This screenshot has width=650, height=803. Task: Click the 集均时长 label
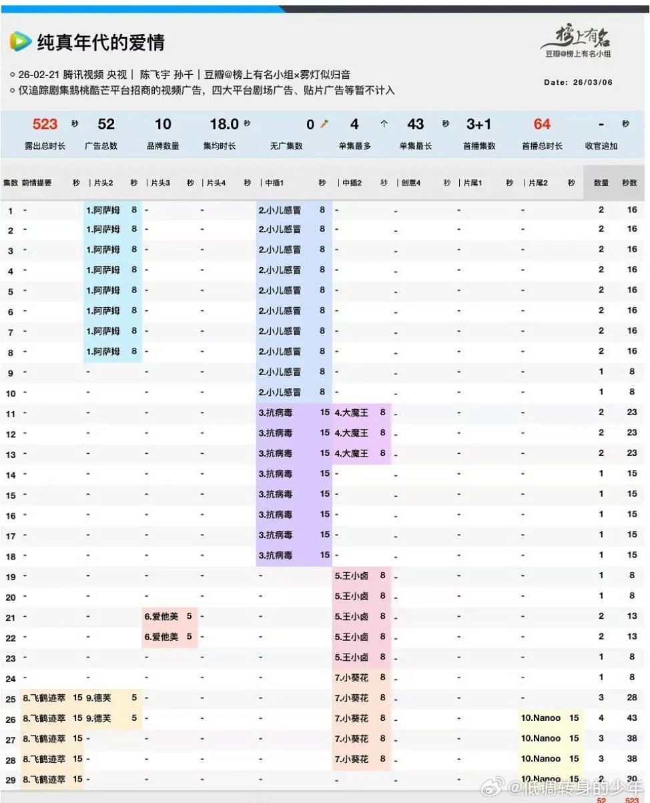click(220, 146)
